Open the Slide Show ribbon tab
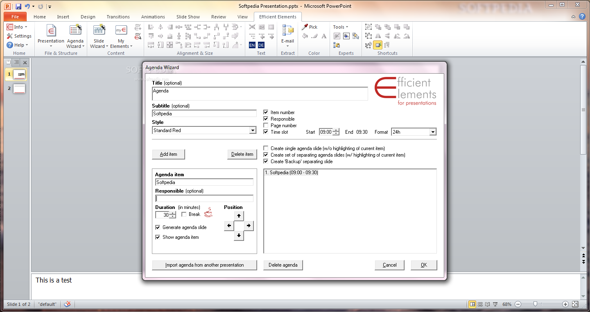590x312 pixels. [x=188, y=17]
